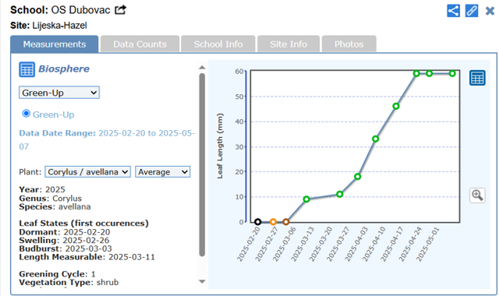Screen dimensions: 499x296
Task: Click the Year: 2025 text
Action: pos(42,189)
